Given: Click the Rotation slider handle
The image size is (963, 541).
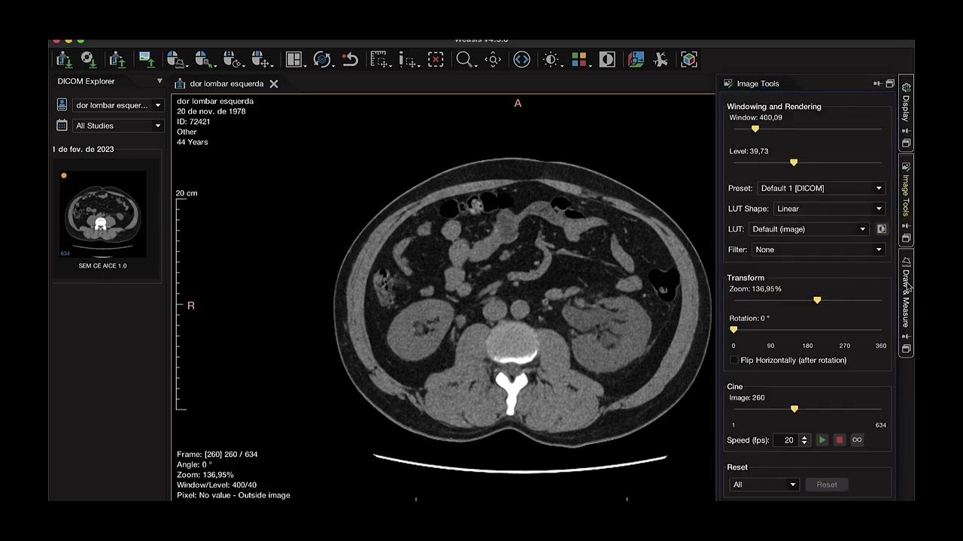Looking at the screenshot, I should click(x=734, y=330).
